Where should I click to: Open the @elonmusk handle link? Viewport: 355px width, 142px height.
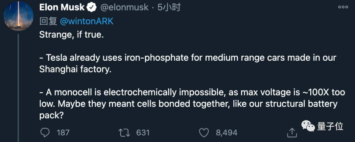click(124, 7)
